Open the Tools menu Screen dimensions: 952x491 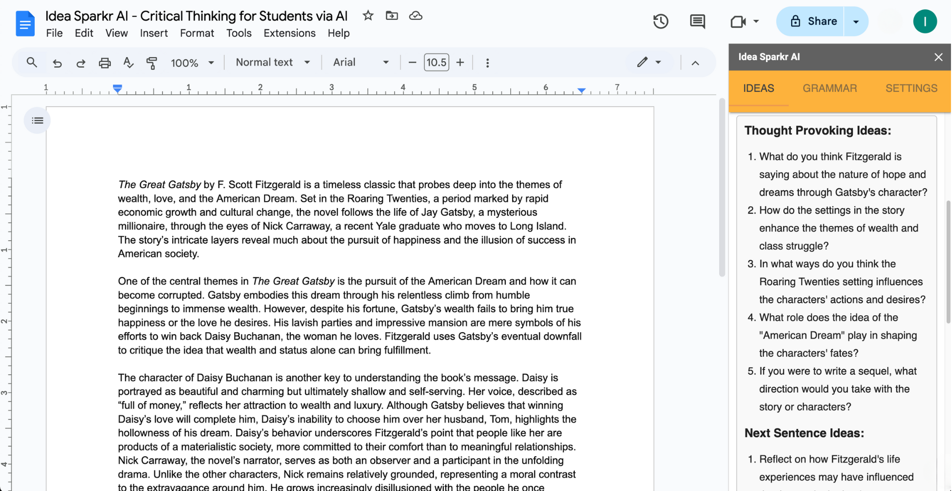click(x=239, y=33)
